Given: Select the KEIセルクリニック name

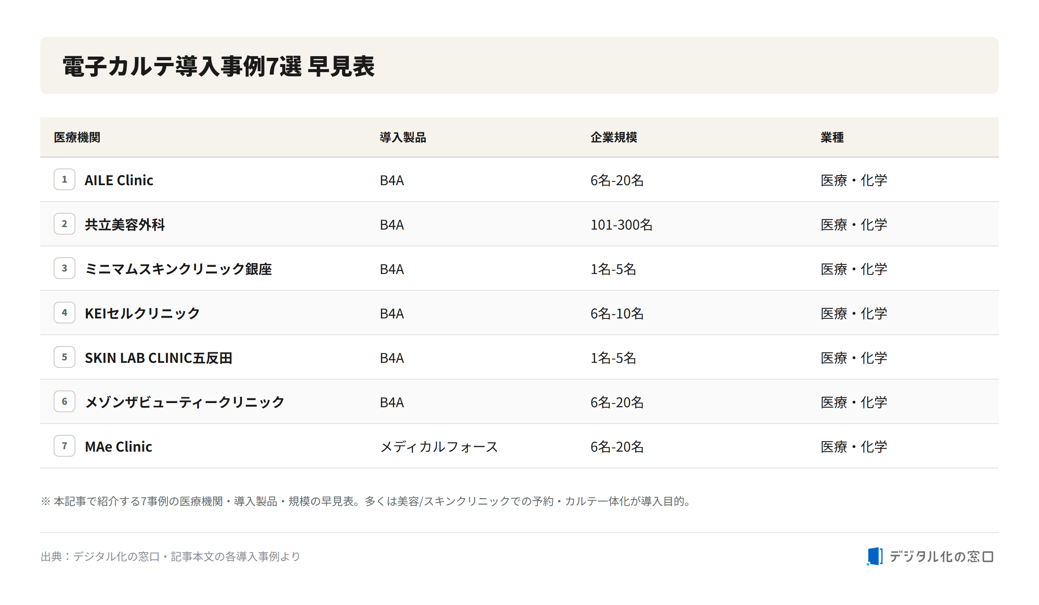Looking at the screenshot, I should [x=142, y=313].
